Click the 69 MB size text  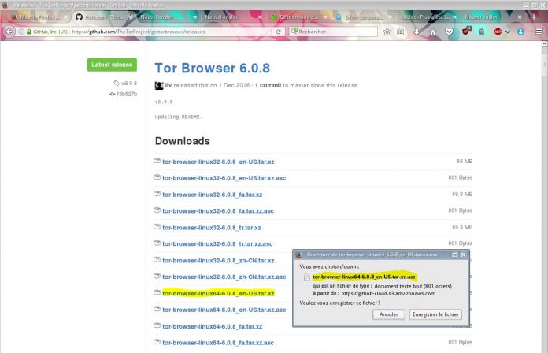click(x=465, y=162)
